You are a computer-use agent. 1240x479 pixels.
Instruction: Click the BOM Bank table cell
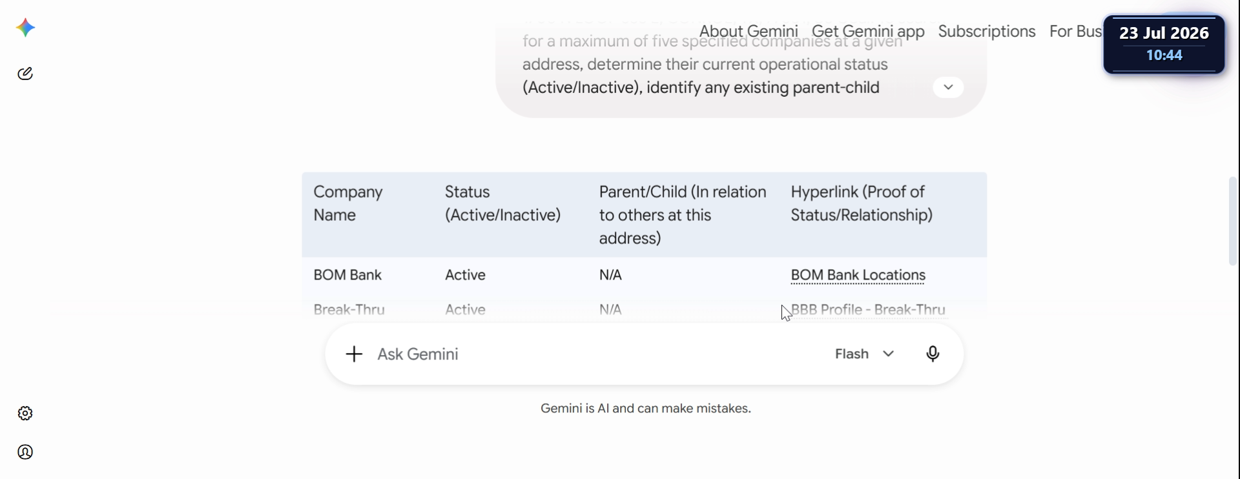[x=347, y=275]
